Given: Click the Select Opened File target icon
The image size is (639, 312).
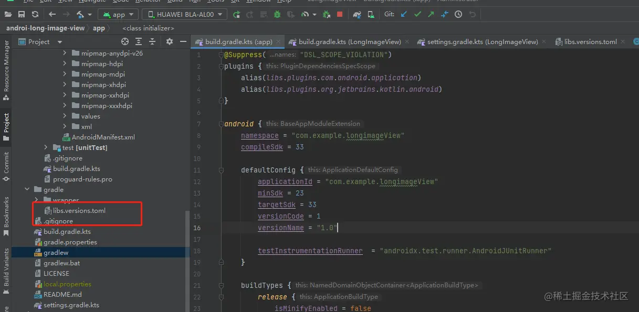Looking at the screenshot, I should tap(125, 41).
